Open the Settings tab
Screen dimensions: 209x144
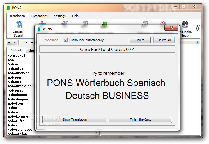point(60,16)
